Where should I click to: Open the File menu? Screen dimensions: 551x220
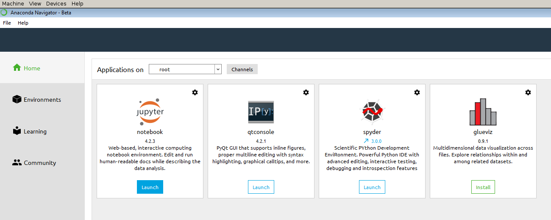(7, 23)
